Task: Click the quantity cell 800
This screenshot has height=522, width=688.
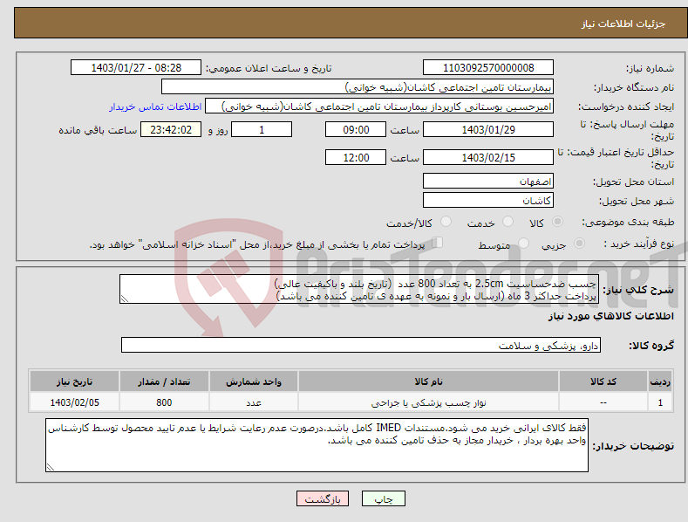Action: [164, 402]
